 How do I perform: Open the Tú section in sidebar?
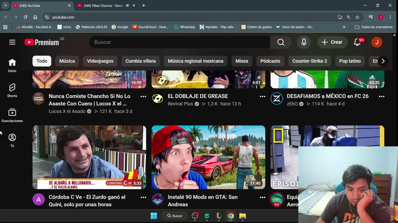pos(12,141)
